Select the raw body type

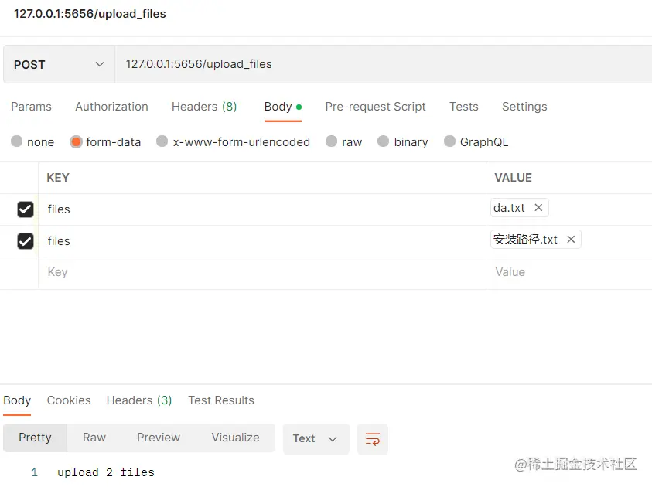(x=344, y=141)
